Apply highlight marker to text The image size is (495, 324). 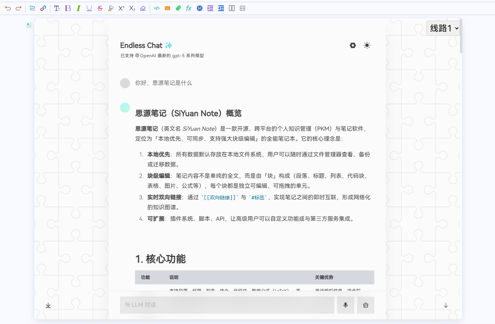click(x=111, y=8)
